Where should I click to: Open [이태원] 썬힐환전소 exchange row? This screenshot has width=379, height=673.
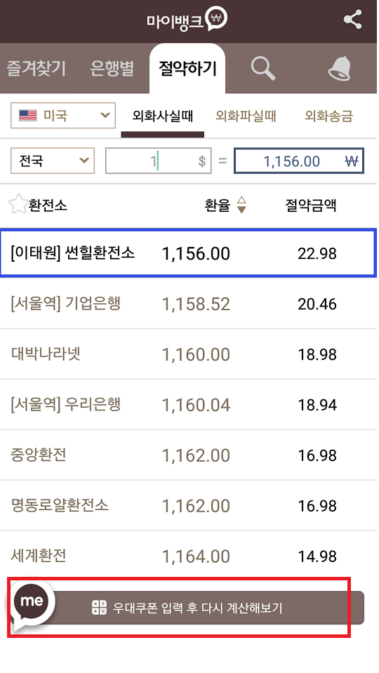pos(188,253)
